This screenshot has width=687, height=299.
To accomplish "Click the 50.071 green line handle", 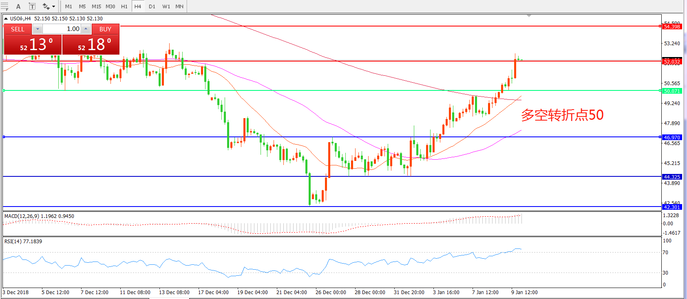I will pos(660,90).
